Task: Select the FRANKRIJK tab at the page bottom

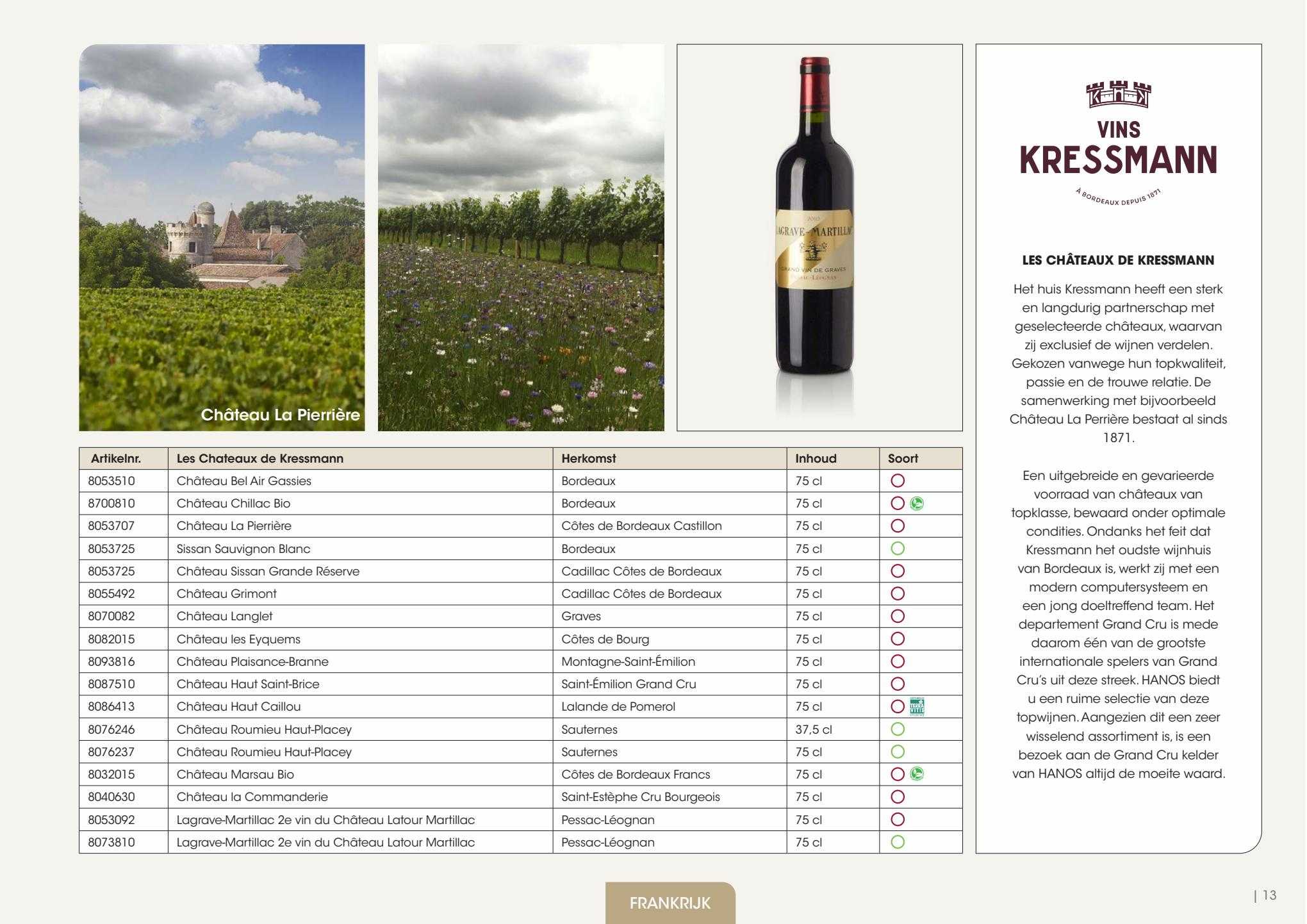Action: click(670, 903)
